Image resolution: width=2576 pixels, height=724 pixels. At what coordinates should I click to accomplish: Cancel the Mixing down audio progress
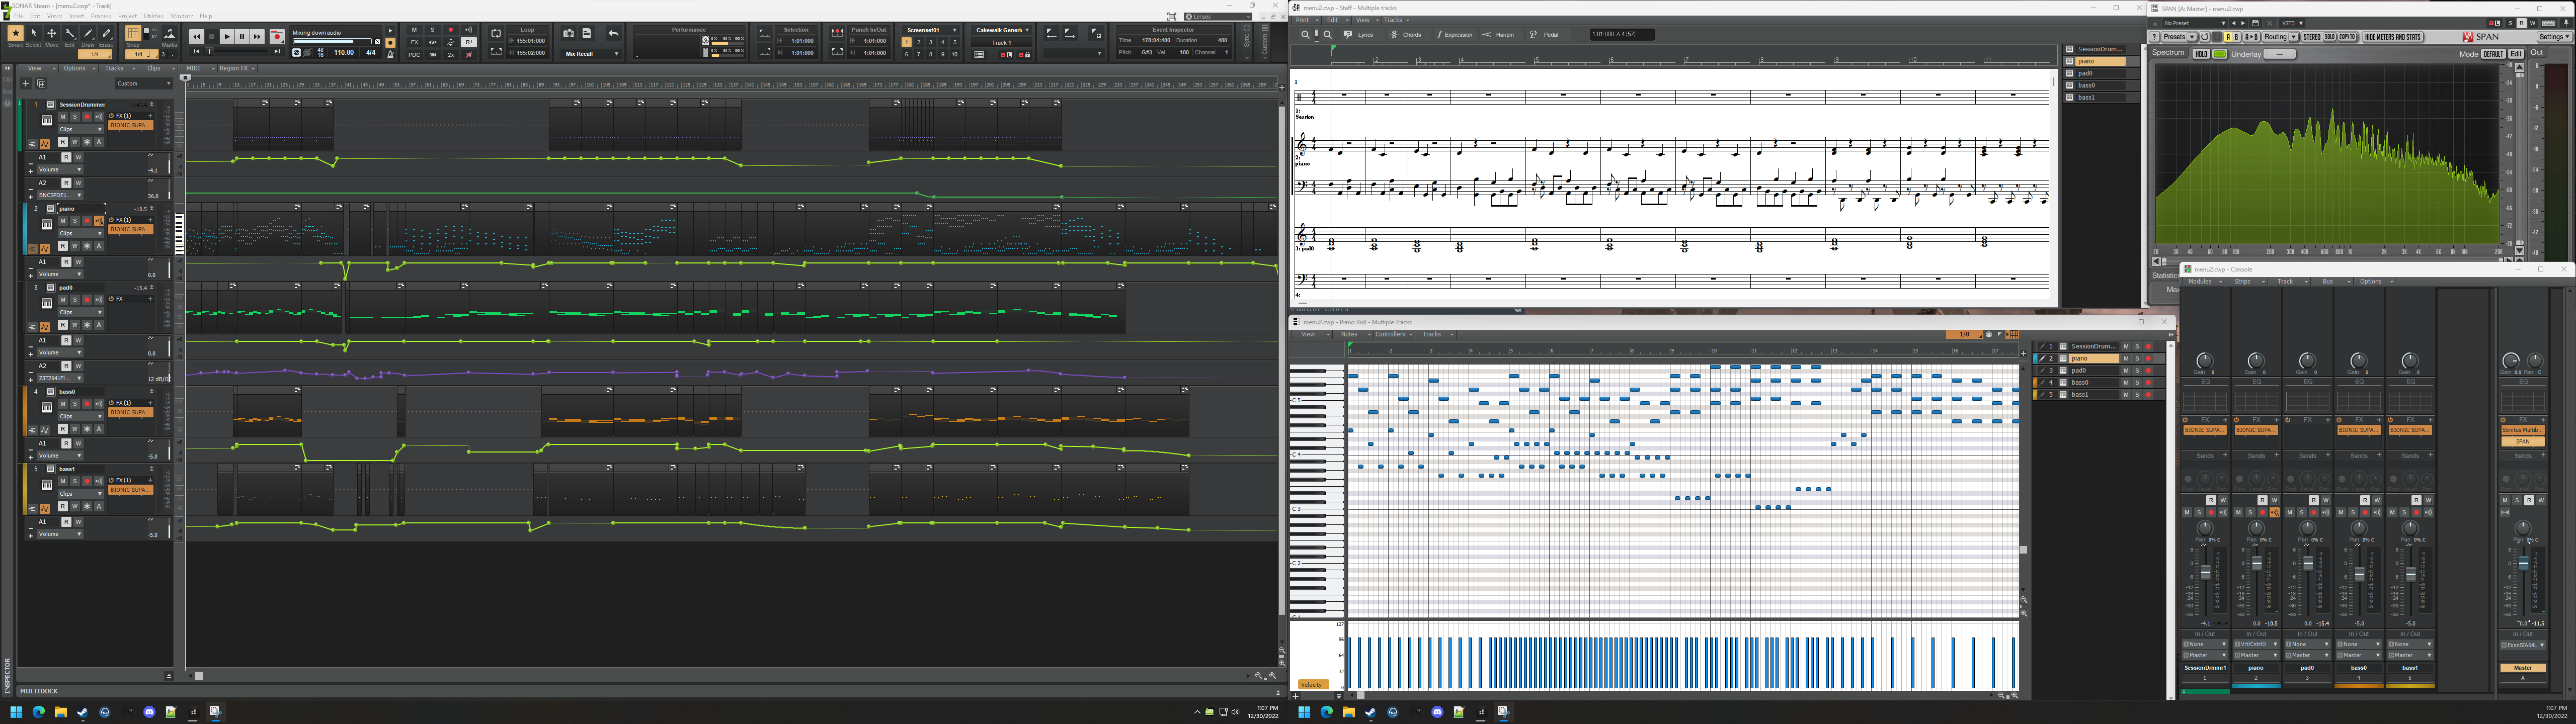coord(377,42)
